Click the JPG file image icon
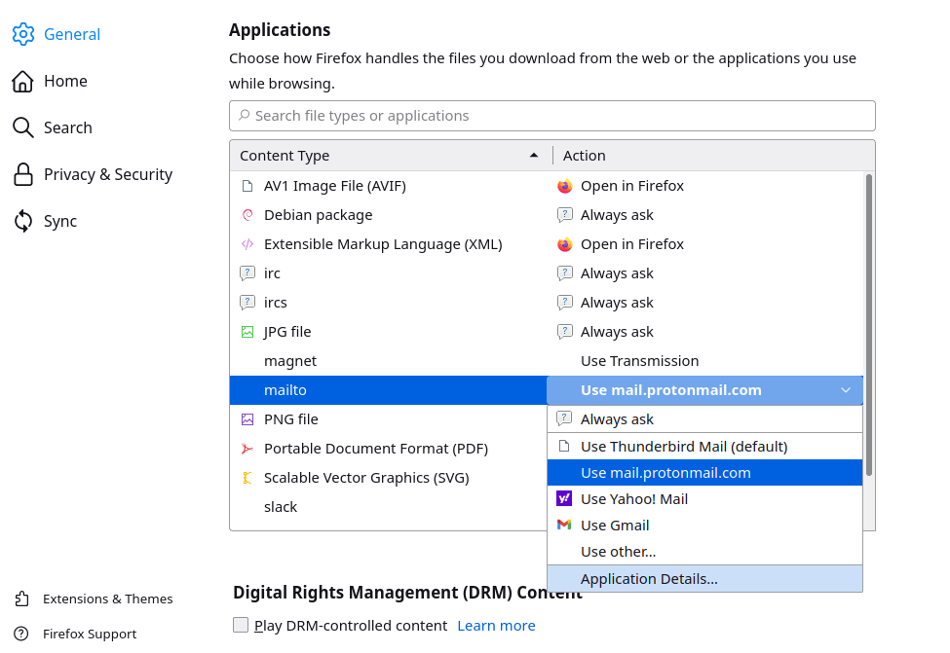Viewport: 950px width, 653px height. [247, 332]
